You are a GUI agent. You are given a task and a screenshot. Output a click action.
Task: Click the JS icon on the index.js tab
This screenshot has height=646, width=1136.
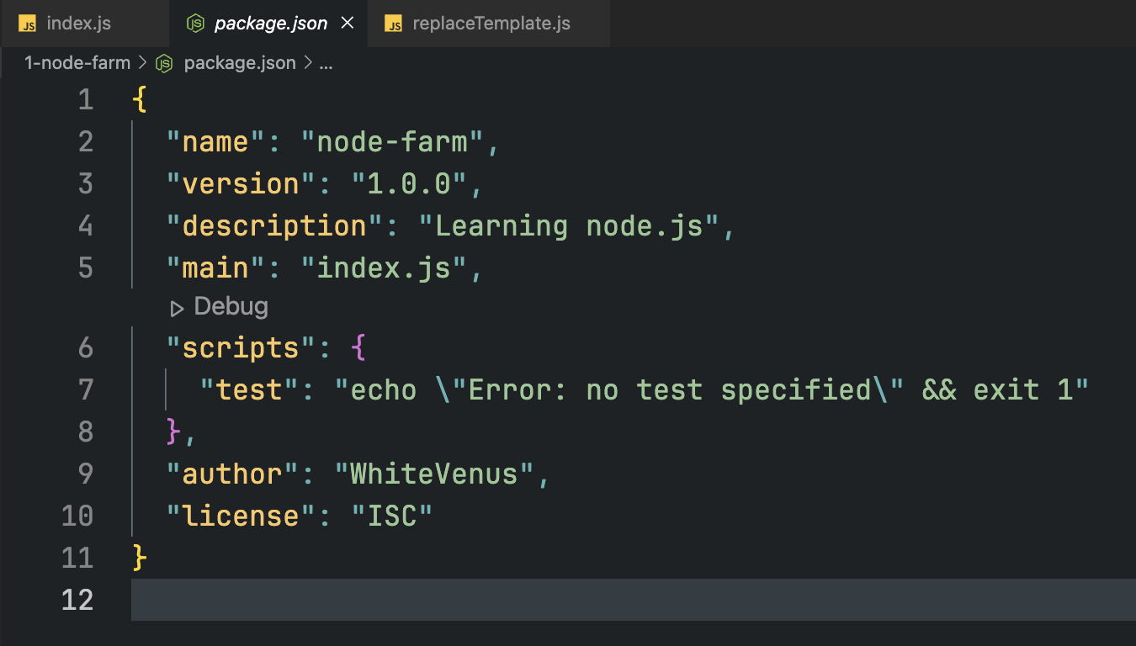click(x=27, y=24)
